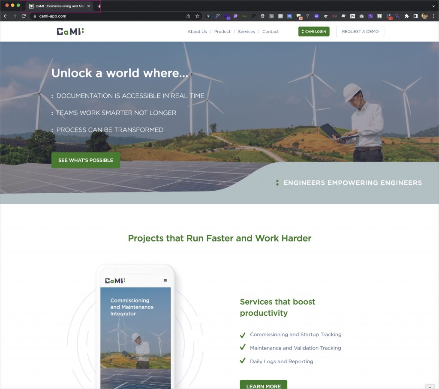Click REQUEST A DEMO button

click(360, 32)
